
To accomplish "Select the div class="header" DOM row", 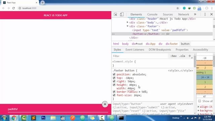I will tap(163, 19).
